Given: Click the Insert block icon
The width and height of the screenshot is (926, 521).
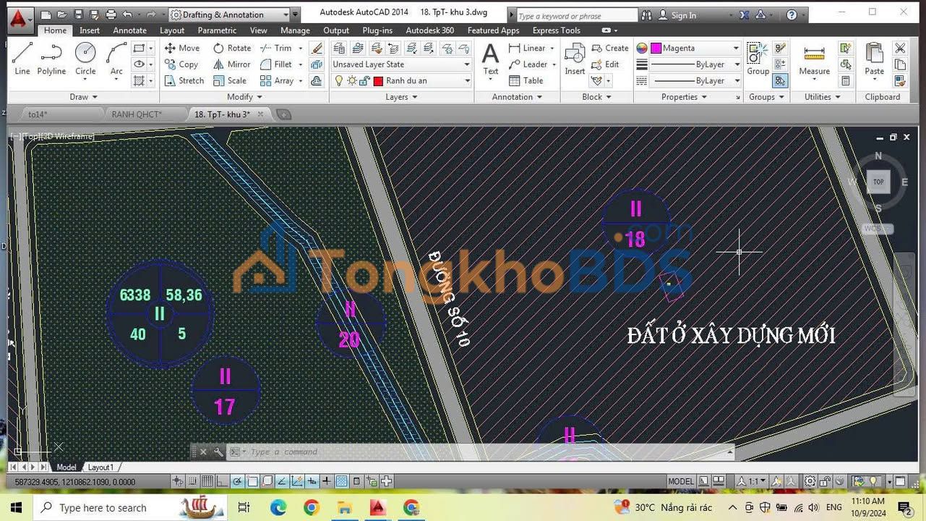Looking at the screenshot, I should click(575, 58).
